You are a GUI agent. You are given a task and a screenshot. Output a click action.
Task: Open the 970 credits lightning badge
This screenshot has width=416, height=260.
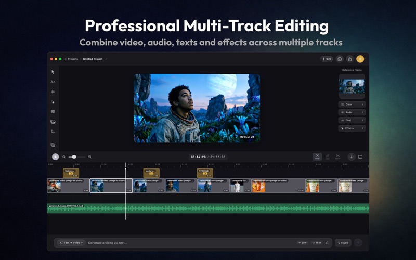pos(327,59)
